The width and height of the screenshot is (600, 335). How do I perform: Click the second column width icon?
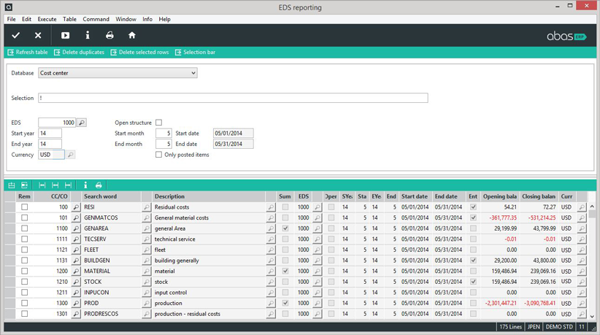55,185
